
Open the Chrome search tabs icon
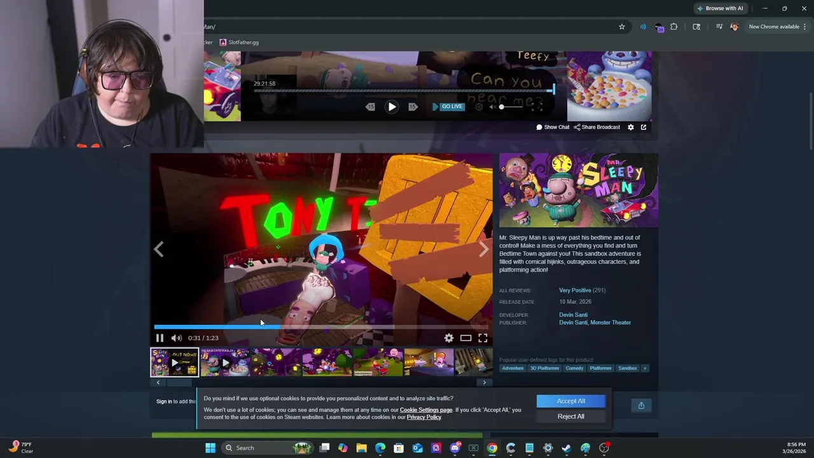point(696,27)
